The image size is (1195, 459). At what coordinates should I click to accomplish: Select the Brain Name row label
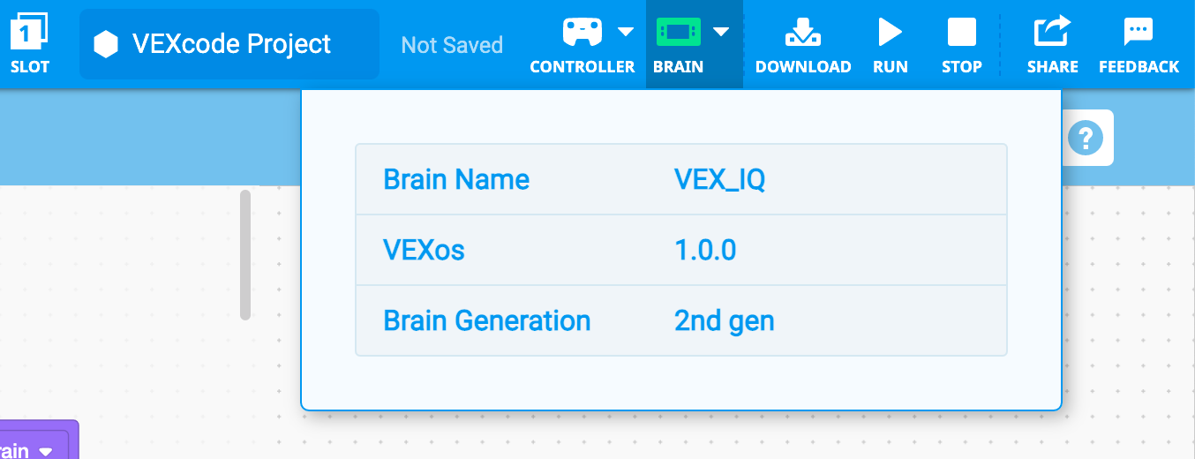point(456,180)
